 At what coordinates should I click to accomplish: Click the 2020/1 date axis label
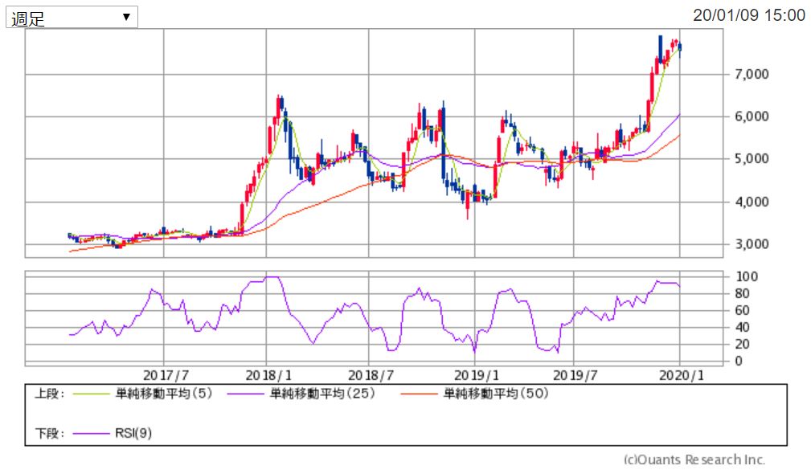[x=681, y=375]
